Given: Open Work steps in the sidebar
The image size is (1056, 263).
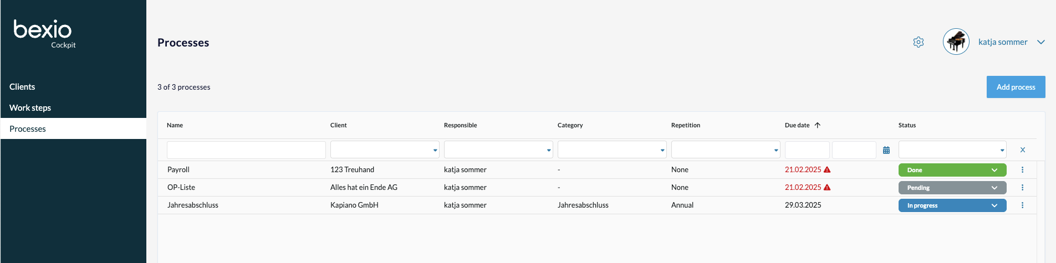Looking at the screenshot, I should 30,108.
